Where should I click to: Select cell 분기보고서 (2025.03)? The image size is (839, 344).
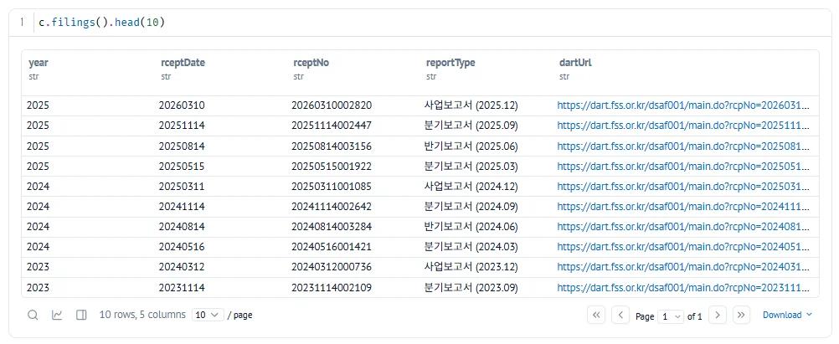click(x=471, y=167)
